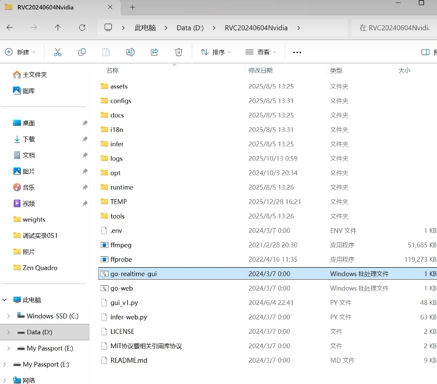Sort by the 类型 column header
This screenshot has height=384, width=437.
click(x=336, y=71)
